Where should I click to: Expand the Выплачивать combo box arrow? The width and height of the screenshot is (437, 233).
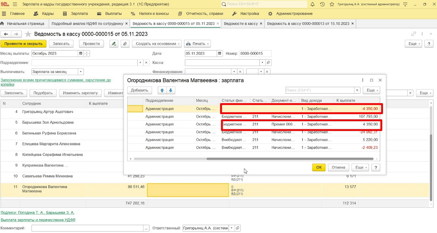click(x=80, y=71)
